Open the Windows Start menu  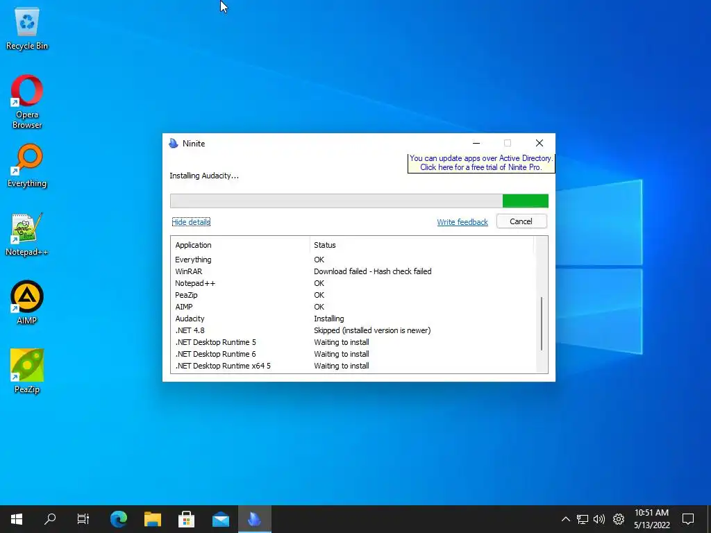tap(17, 519)
